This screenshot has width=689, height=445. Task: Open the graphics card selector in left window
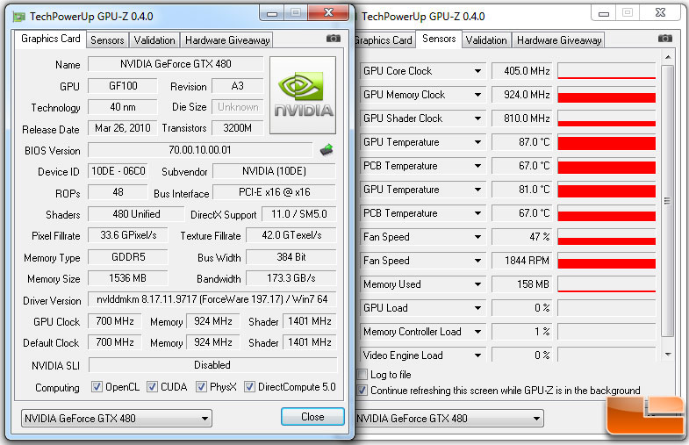point(116,418)
